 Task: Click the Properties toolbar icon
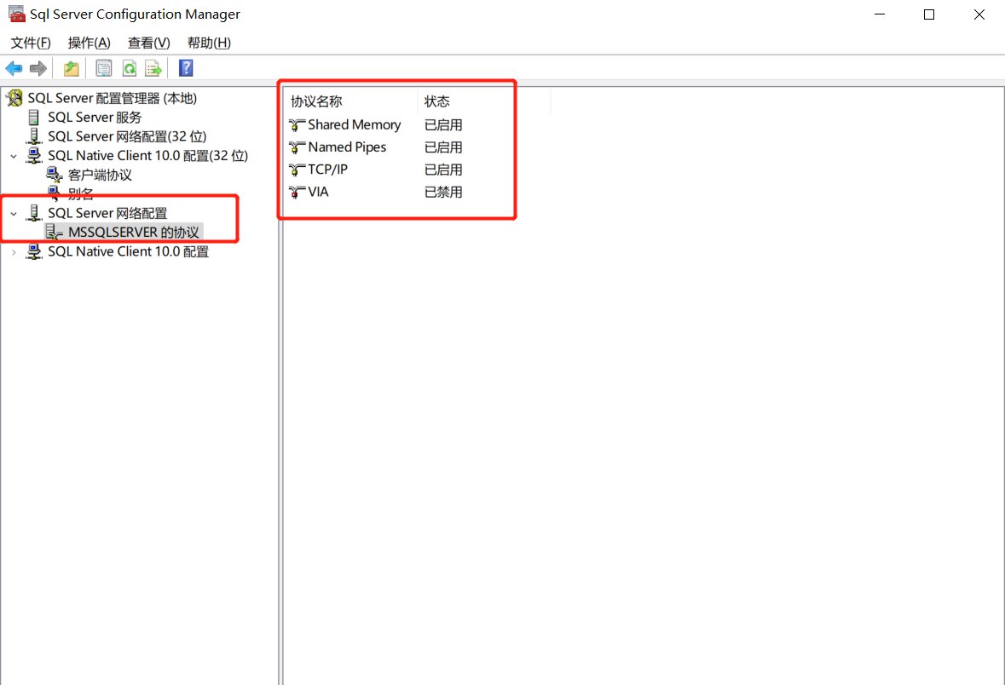pos(104,68)
